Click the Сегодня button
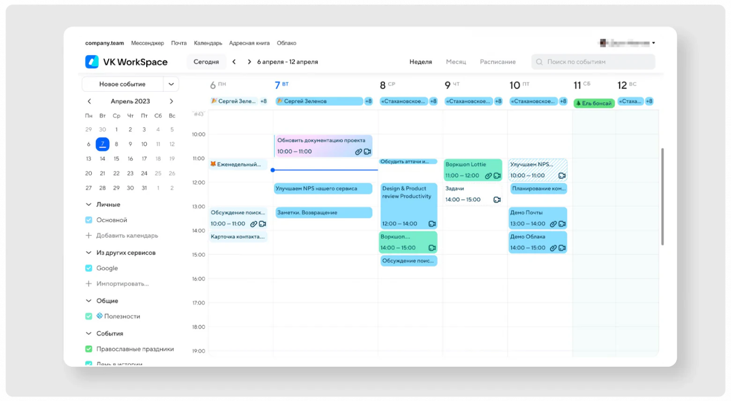 [206, 62]
